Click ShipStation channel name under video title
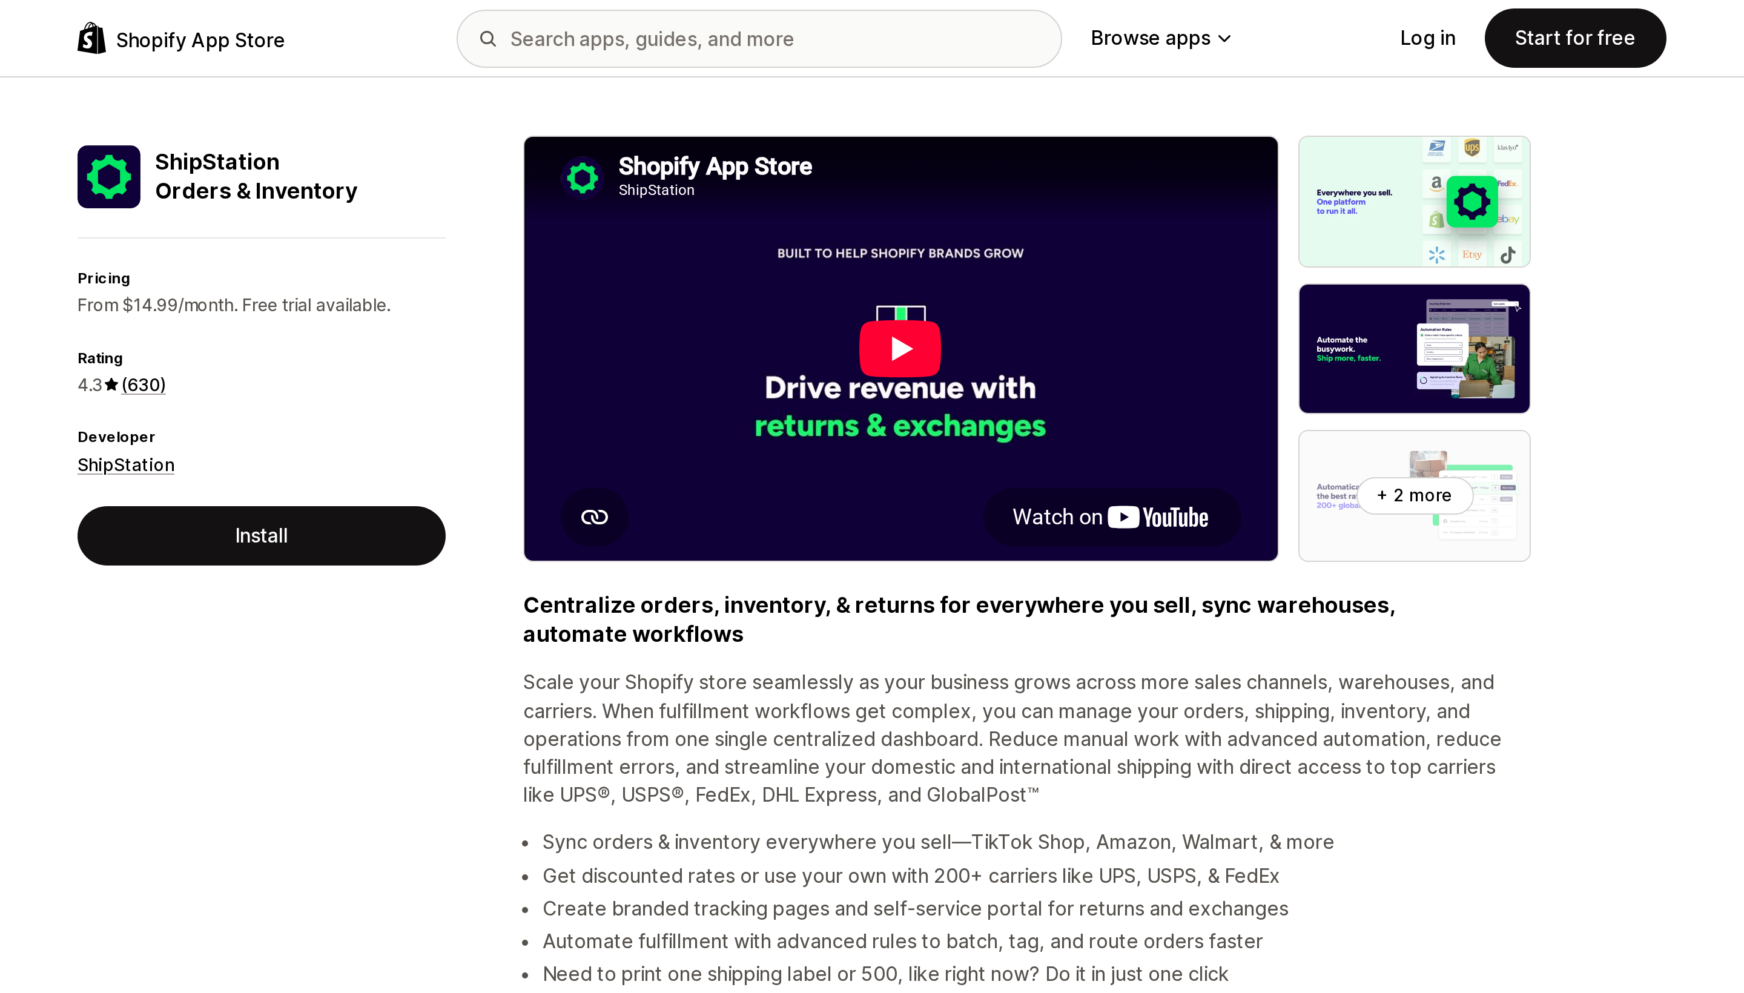 (x=656, y=190)
